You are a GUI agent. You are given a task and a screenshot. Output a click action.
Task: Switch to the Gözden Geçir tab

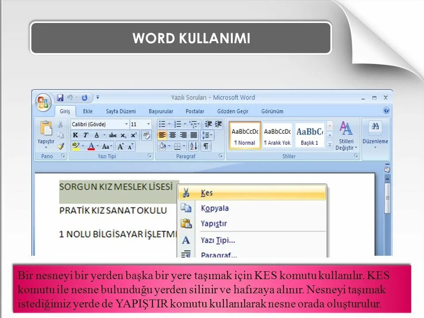pos(233,111)
